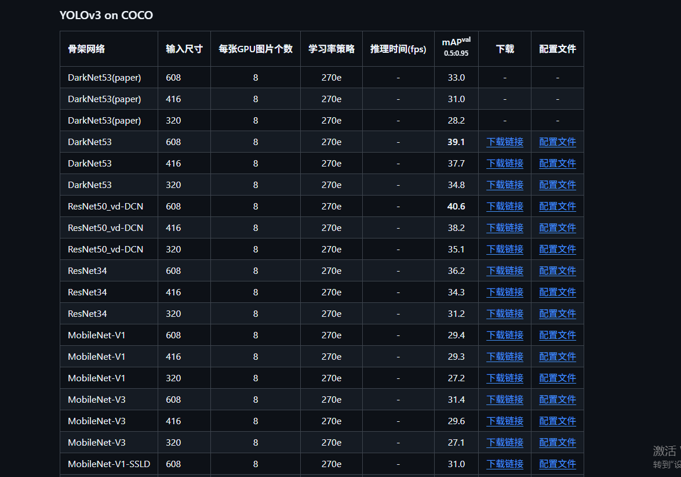Open 下载链接 for MobileNet-V1 320 row
The image size is (681, 477).
(x=505, y=378)
